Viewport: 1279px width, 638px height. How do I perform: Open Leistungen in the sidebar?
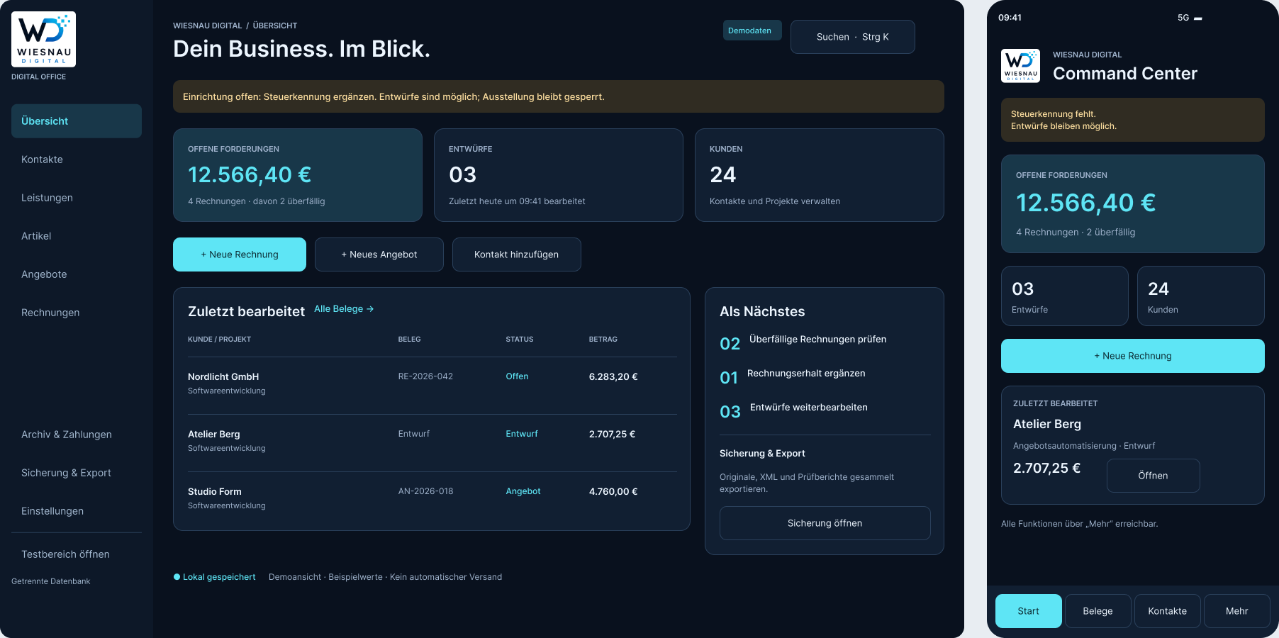tap(77, 198)
